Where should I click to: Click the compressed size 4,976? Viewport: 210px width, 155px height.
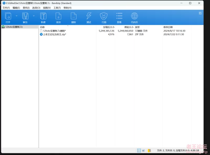pos(111,34)
